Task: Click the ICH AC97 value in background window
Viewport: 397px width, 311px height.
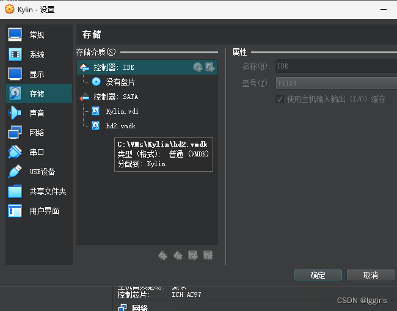Action: [x=186, y=295]
